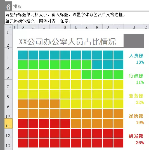This screenshot has width=149, height=150.
Task: Select row 1 header
Action: (8, 32)
